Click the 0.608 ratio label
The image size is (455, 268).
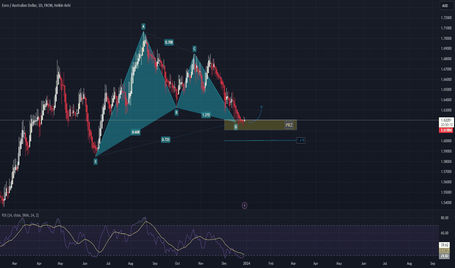[x=136, y=132]
